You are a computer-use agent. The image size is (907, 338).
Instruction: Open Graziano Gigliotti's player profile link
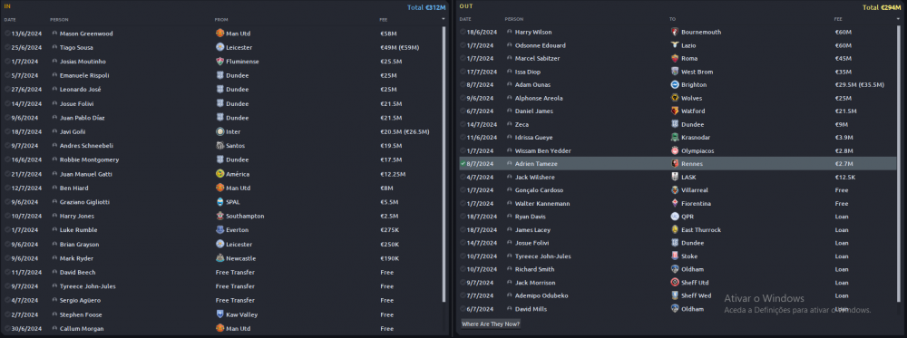coord(84,202)
